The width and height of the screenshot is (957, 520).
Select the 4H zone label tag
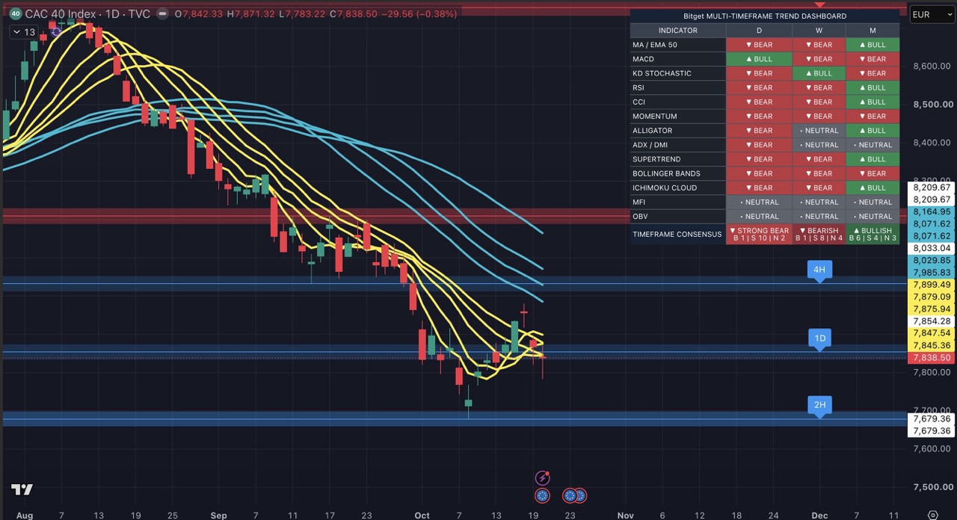(x=819, y=270)
